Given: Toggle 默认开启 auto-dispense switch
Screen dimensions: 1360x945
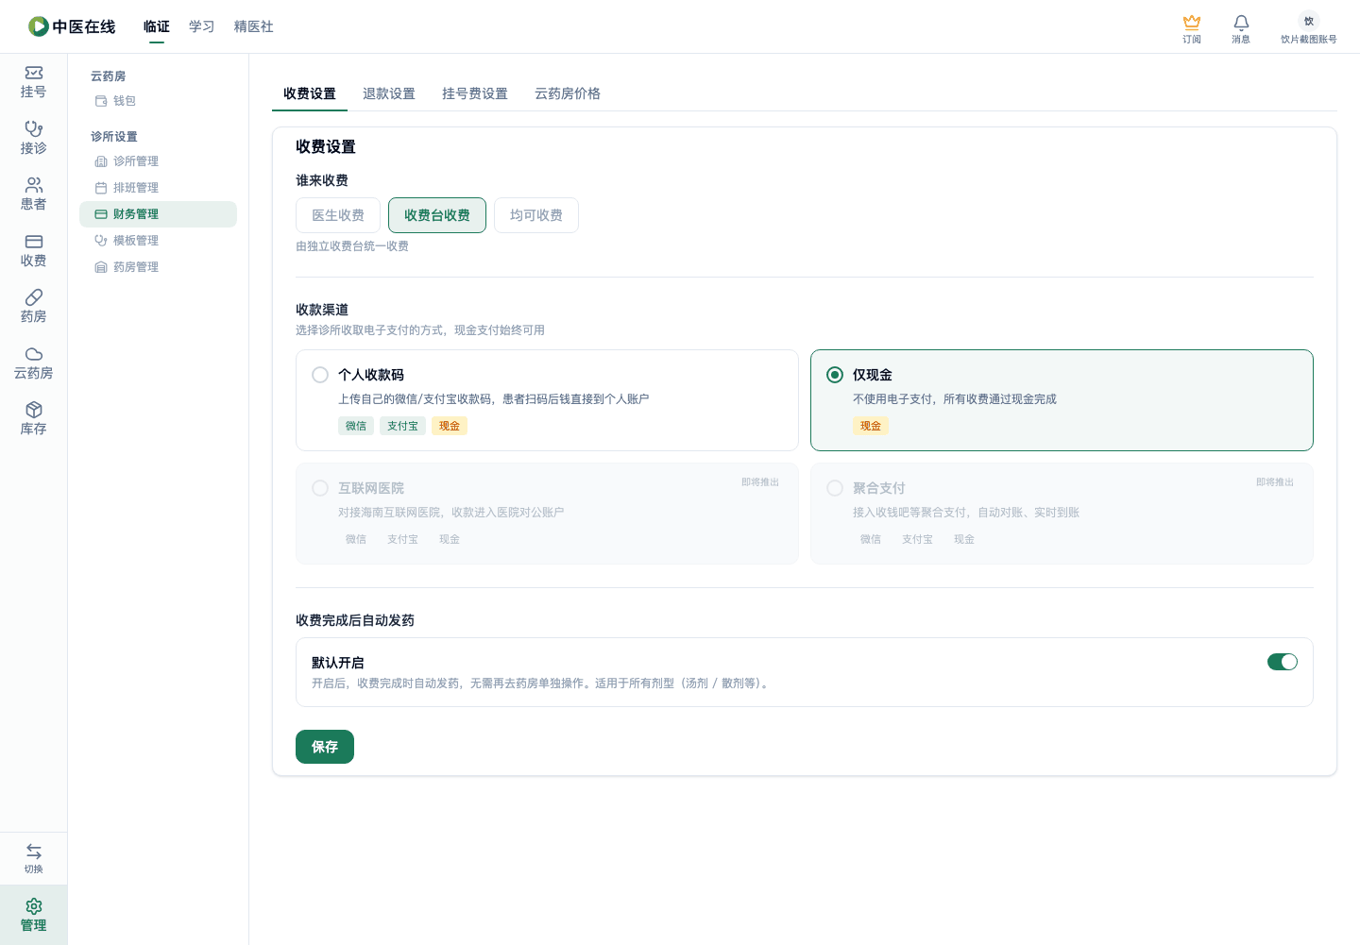Looking at the screenshot, I should [x=1283, y=662].
